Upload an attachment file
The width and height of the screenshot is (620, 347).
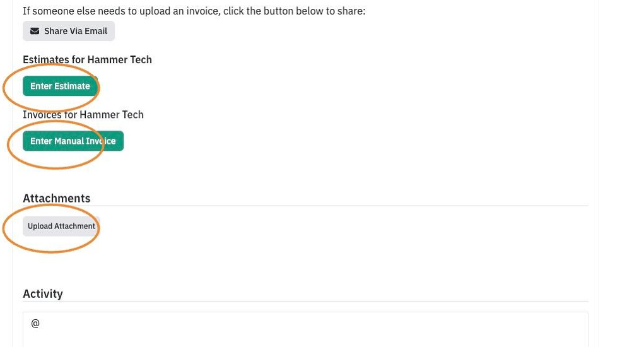tap(61, 226)
